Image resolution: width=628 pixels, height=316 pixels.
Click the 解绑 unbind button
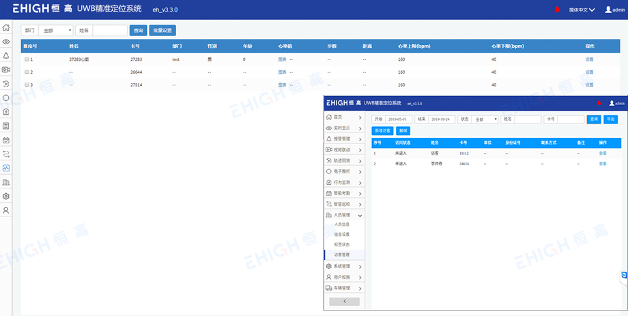coord(403,131)
